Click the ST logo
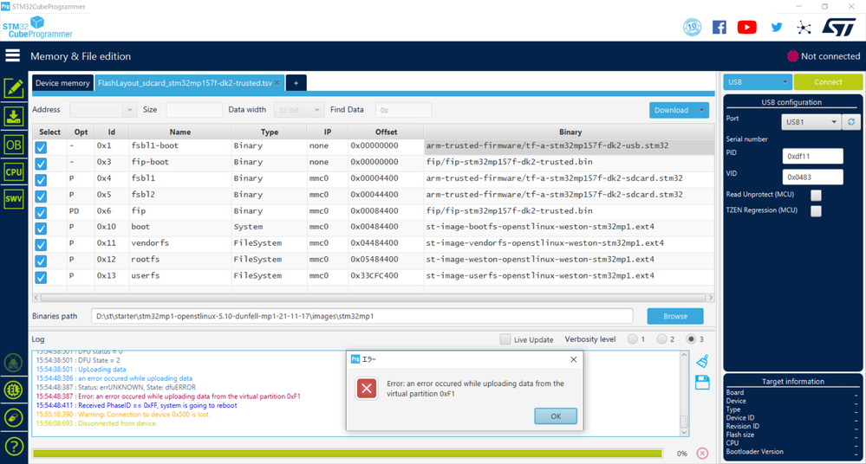The height and width of the screenshot is (464, 866). click(839, 27)
